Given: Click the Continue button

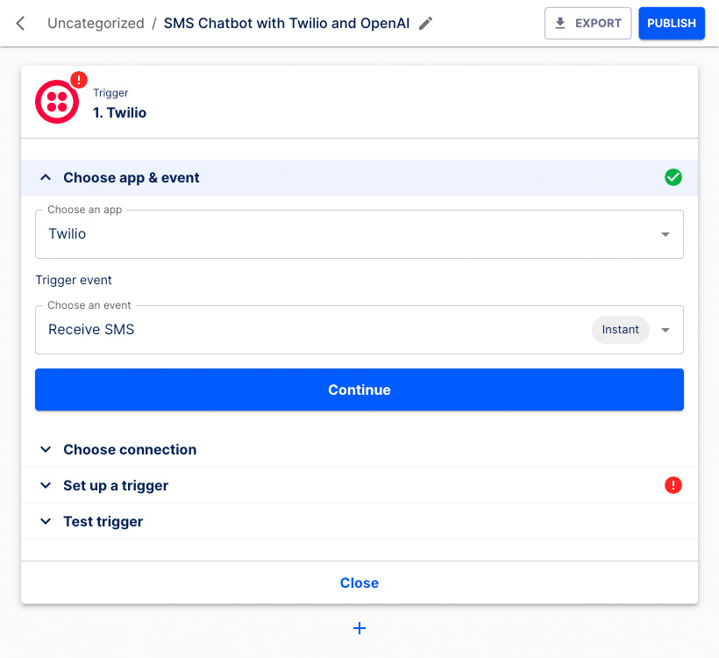Looking at the screenshot, I should click(359, 389).
